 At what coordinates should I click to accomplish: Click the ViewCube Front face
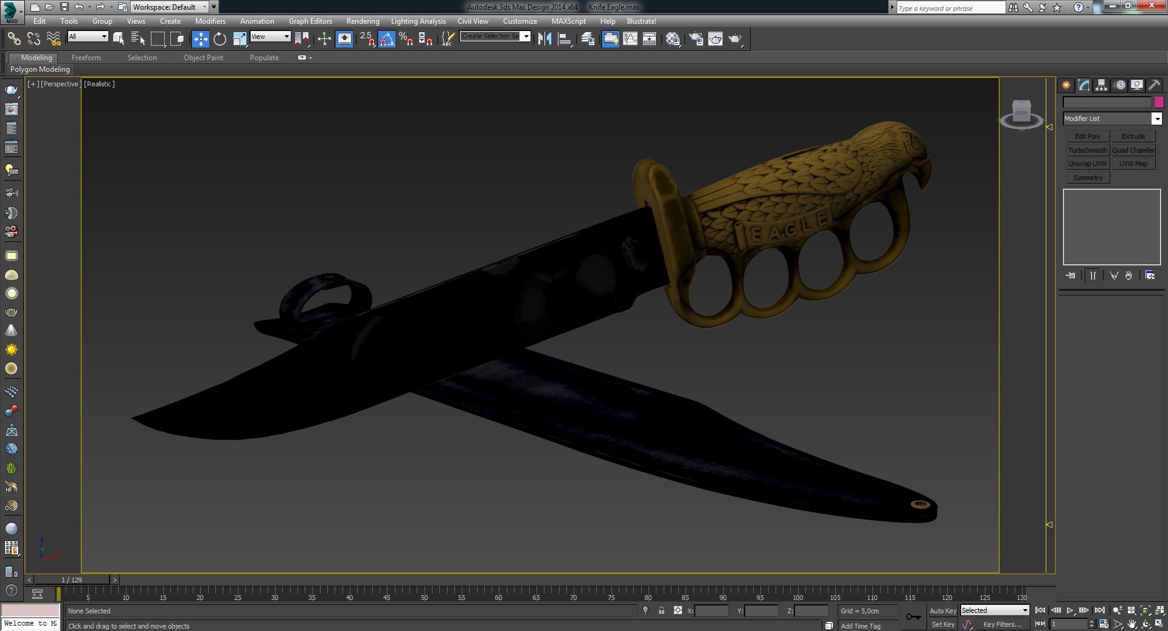click(x=1021, y=112)
